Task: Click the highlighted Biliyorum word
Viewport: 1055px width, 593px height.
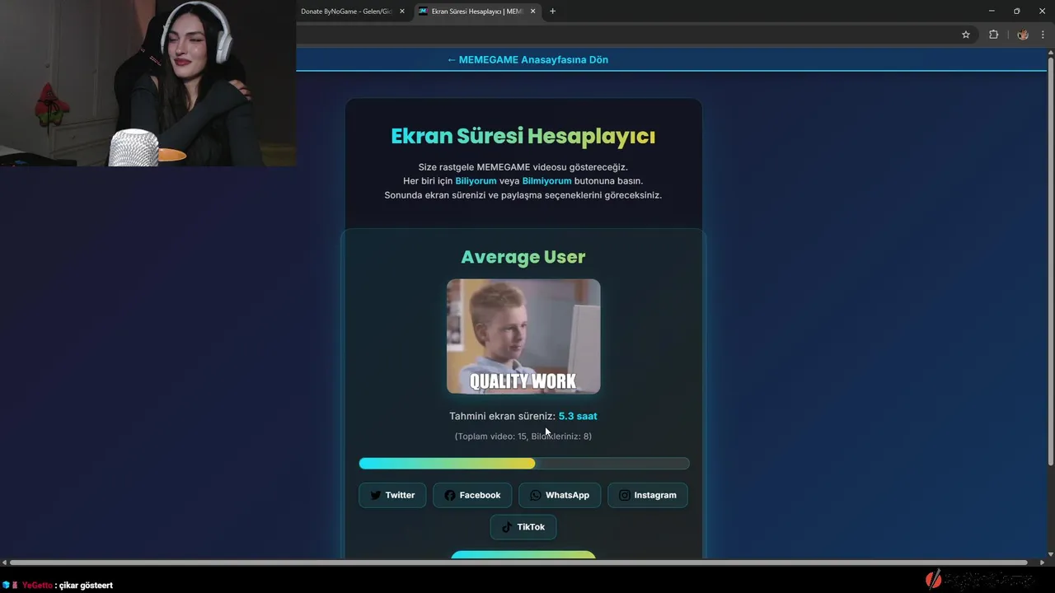Action: pyautogui.click(x=476, y=180)
